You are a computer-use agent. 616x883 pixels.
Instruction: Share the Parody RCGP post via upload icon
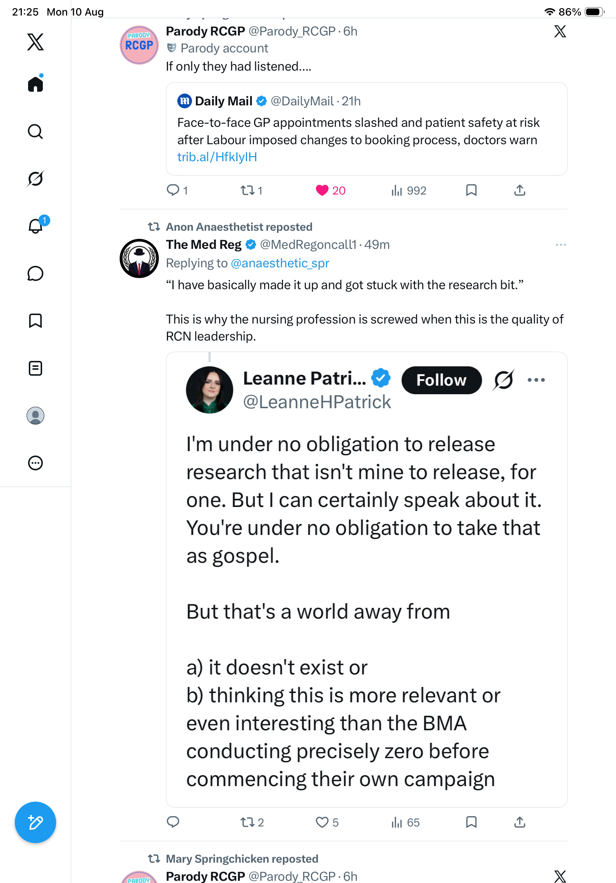520,190
